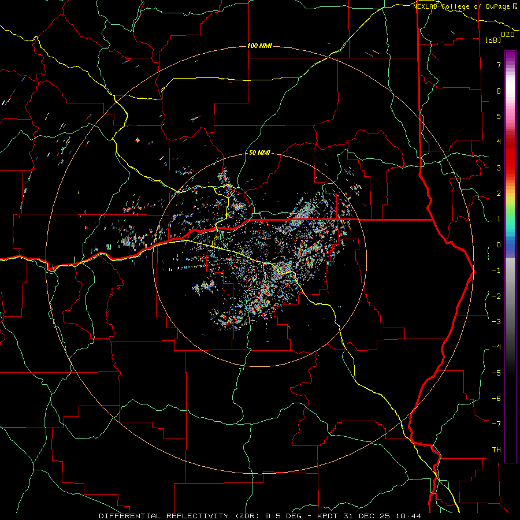This screenshot has height=520, width=520.
Task: Click the 0 dB scale label
Action: pyautogui.click(x=499, y=245)
